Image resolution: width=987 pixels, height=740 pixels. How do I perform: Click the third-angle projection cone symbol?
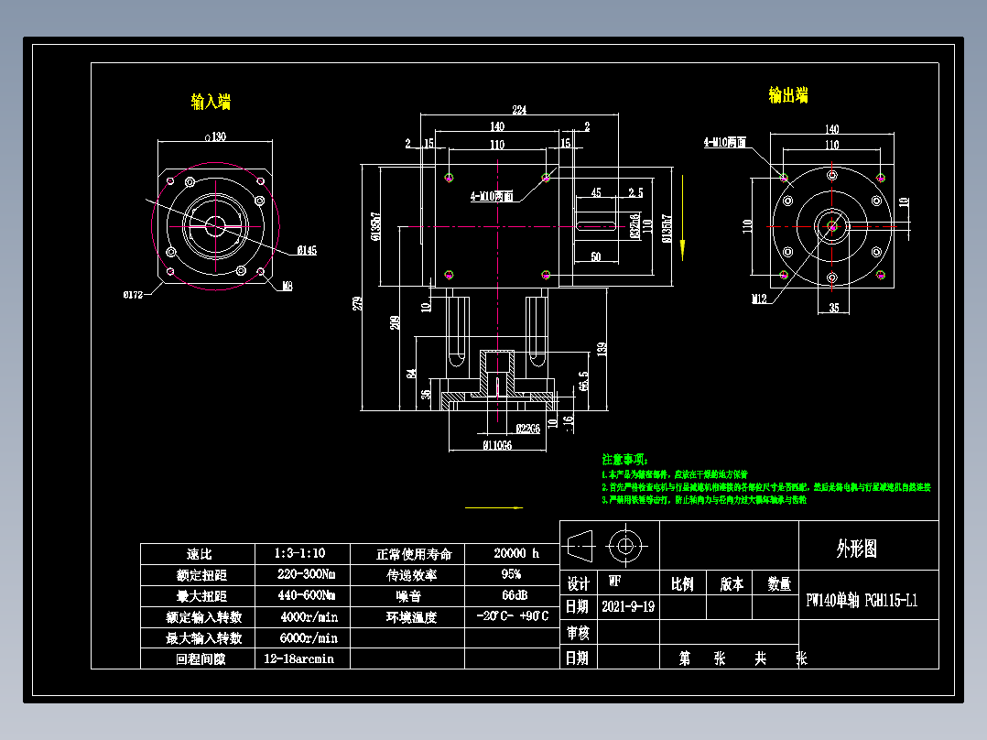coord(582,547)
